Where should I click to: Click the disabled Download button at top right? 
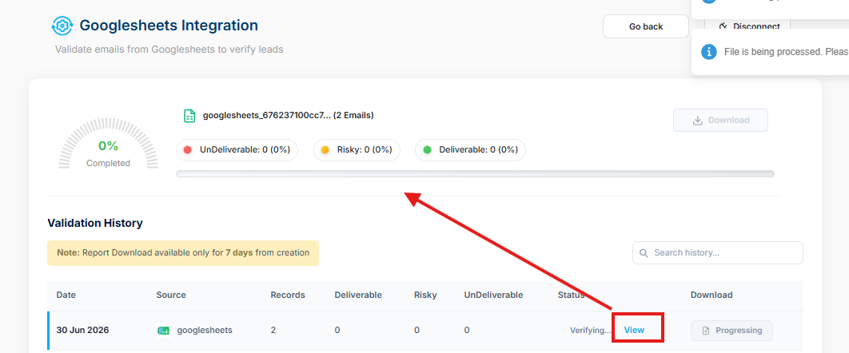pos(720,120)
